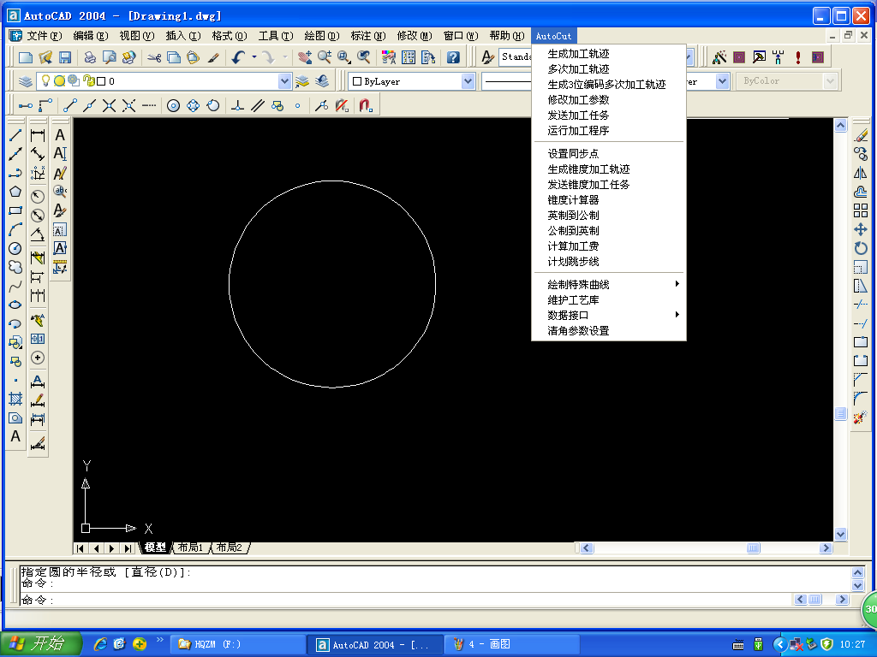
Task: Toggle layer 0 on/off lightbulb
Action: 47,81
